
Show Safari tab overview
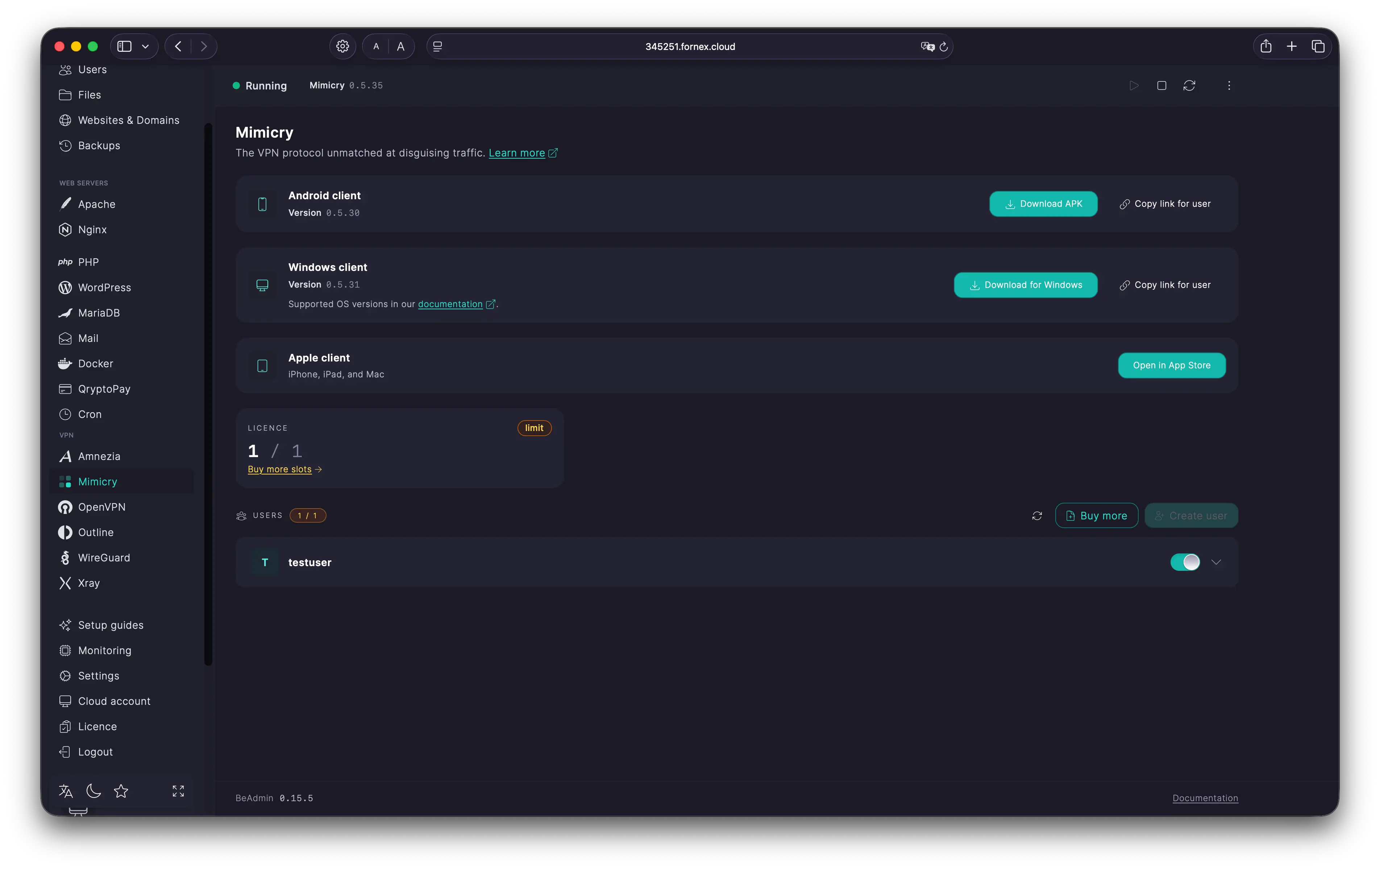1318,46
